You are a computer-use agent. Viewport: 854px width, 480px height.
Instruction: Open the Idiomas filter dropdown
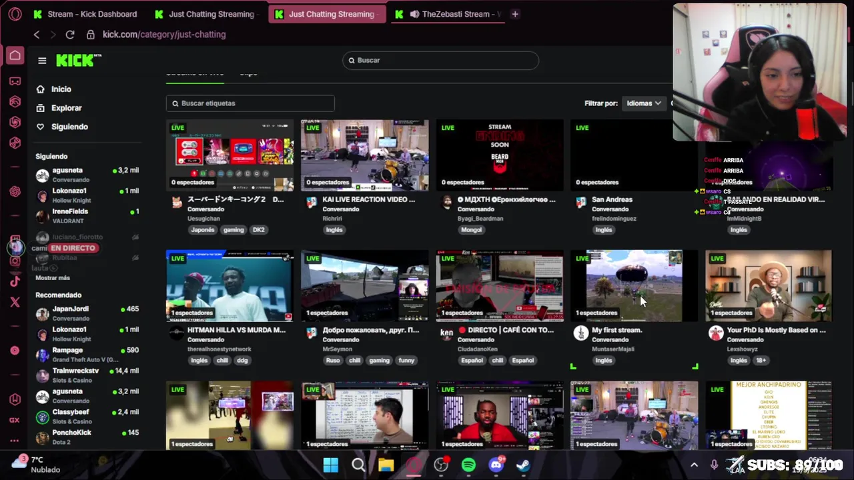tap(644, 103)
